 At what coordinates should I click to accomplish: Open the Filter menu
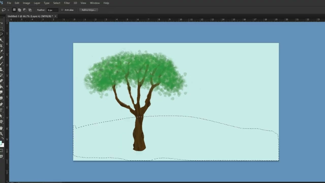(67, 3)
